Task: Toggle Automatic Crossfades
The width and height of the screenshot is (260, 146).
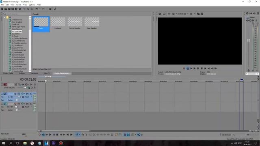Action: pos(128,135)
